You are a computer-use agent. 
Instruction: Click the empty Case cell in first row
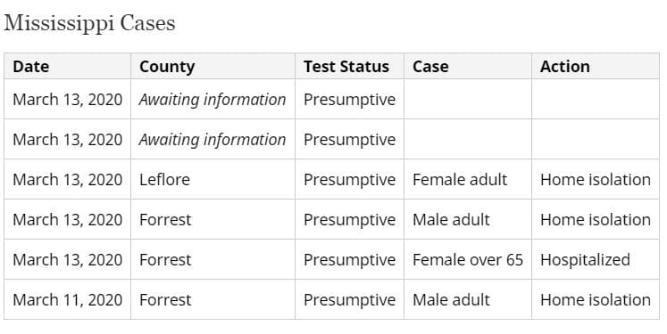[x=468, y=99]
